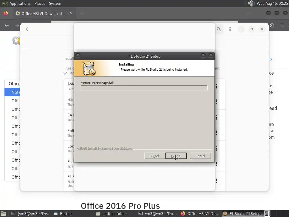The image size is (289, 217).
Task: Open the Firefox extensions puzzle icon
Action: 272,25
